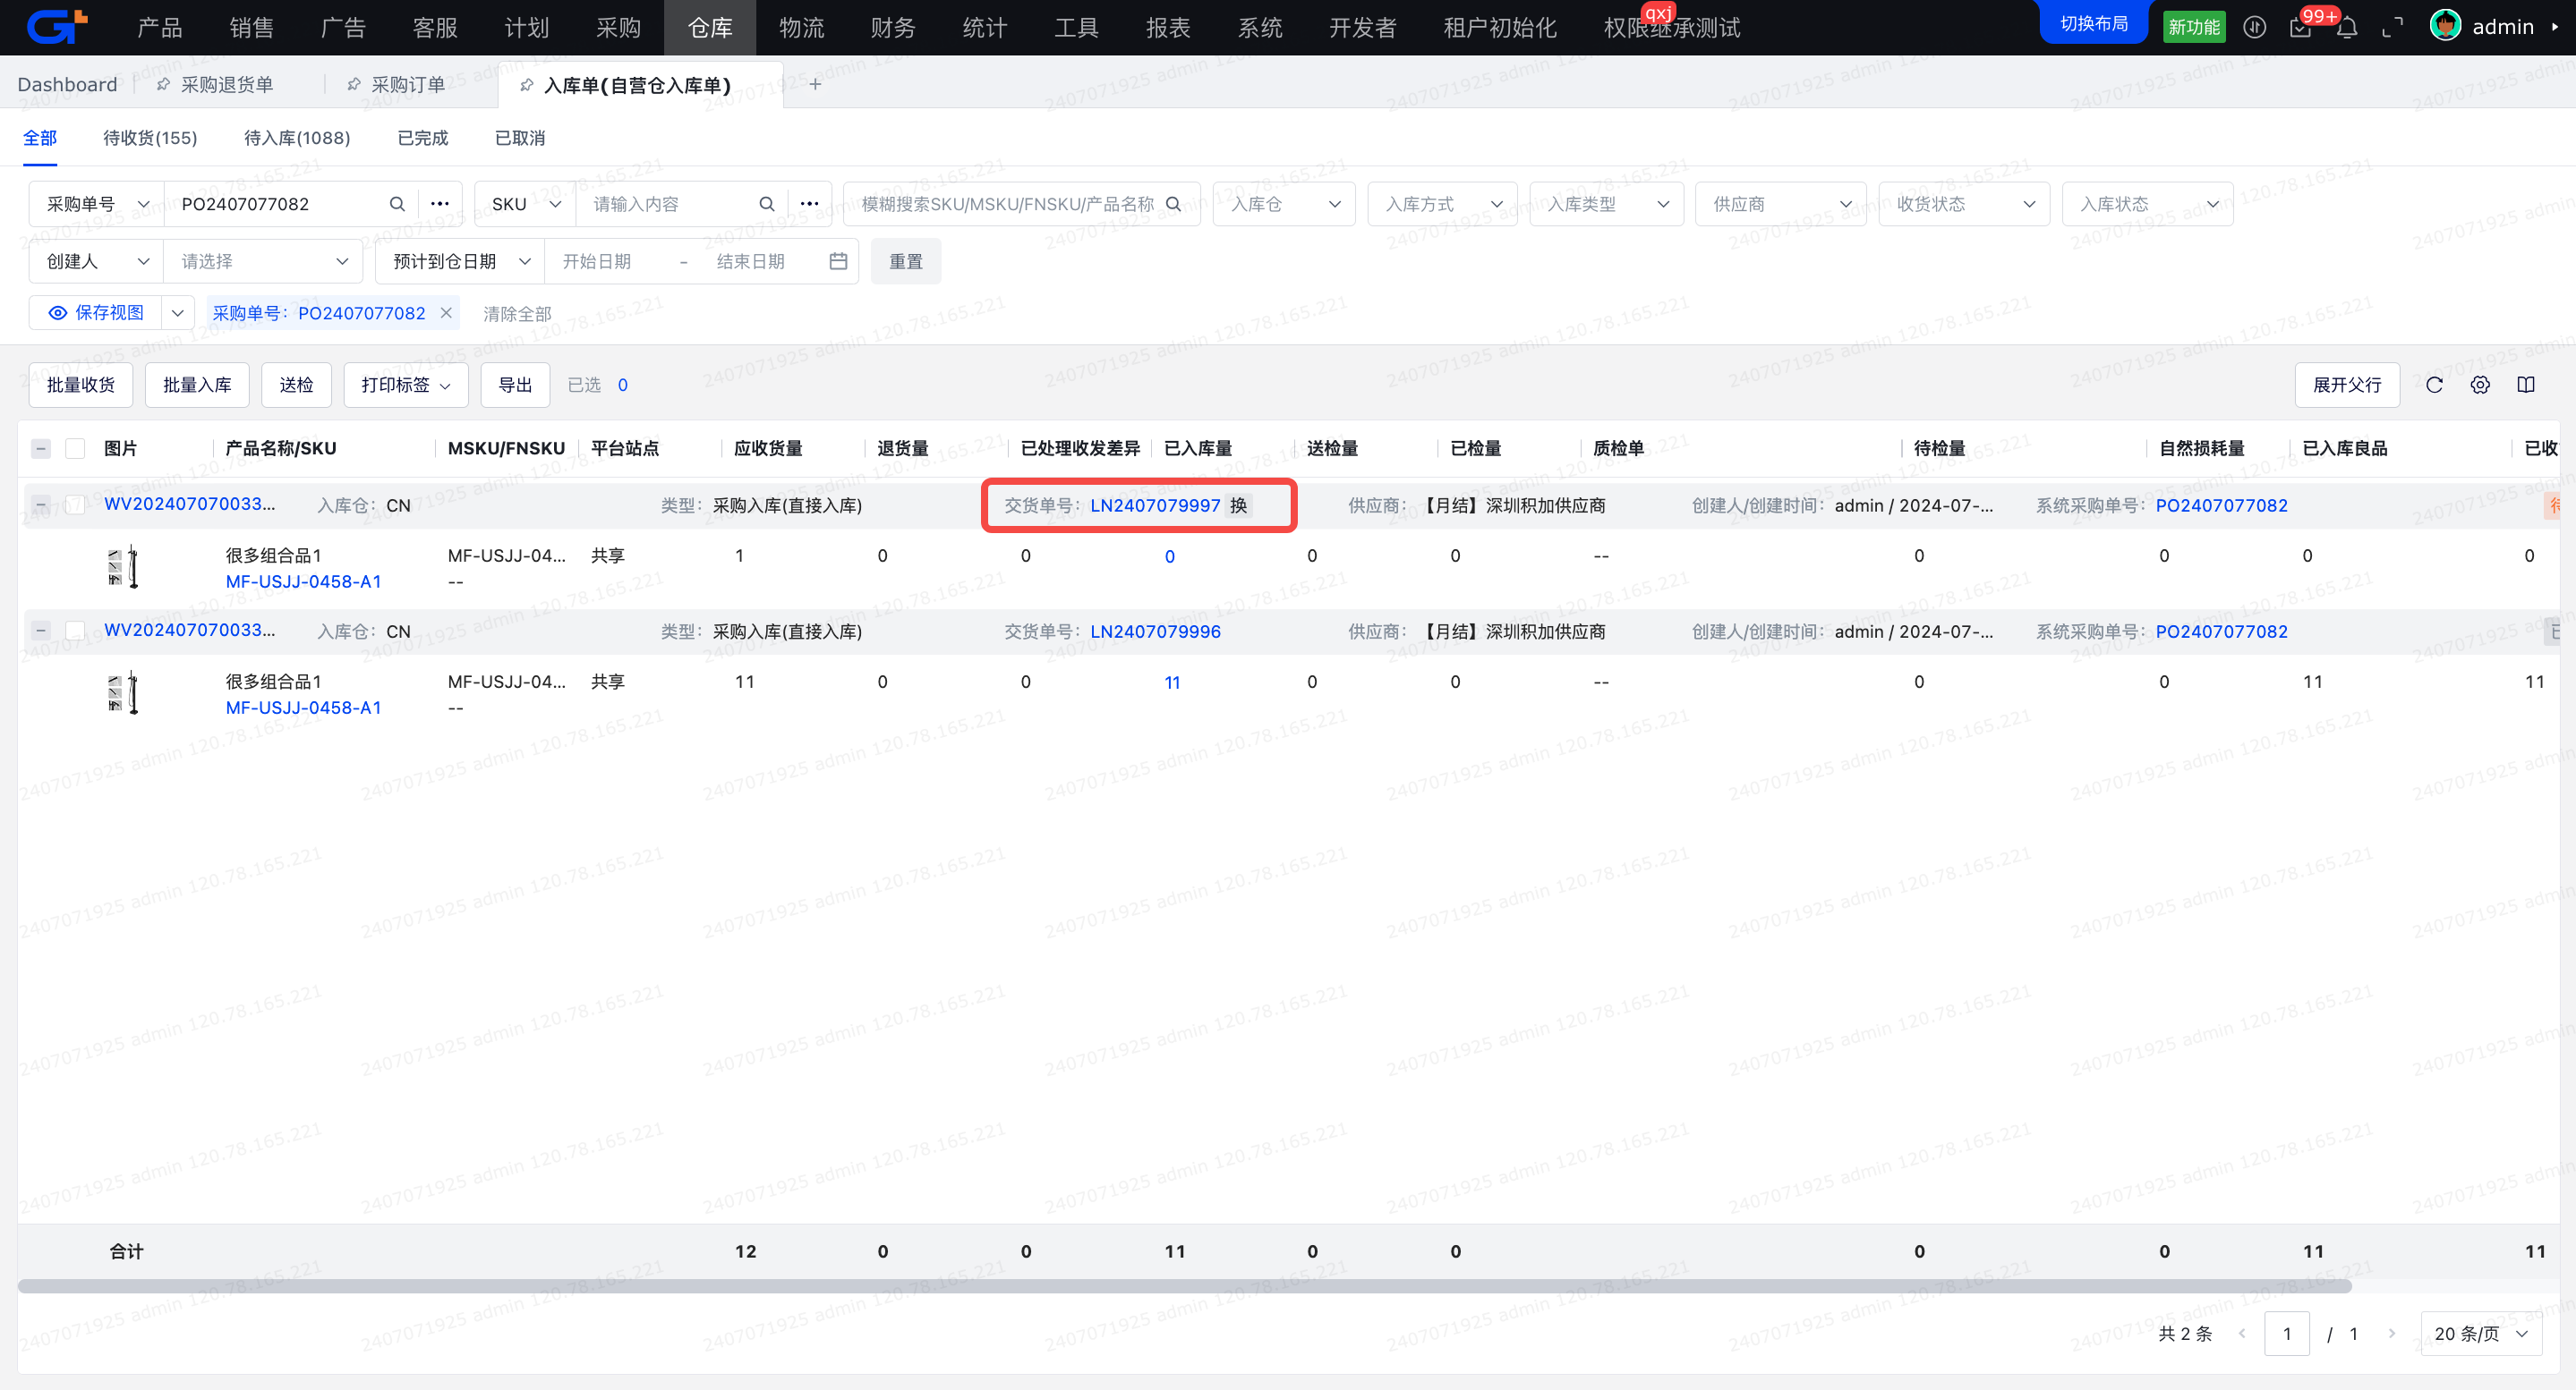Go to next page arrow
The height and width of the screenshot is (1390, 2576).
2391,1333
